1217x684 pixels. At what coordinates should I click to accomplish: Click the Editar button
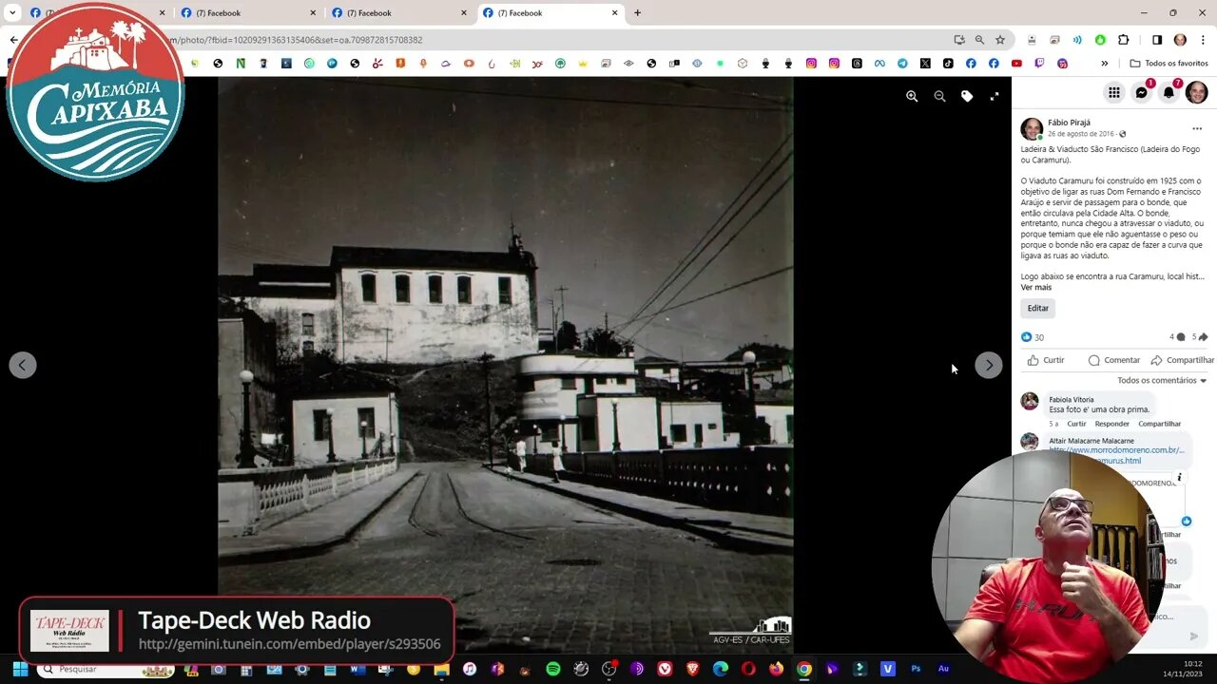[1038, 308]
